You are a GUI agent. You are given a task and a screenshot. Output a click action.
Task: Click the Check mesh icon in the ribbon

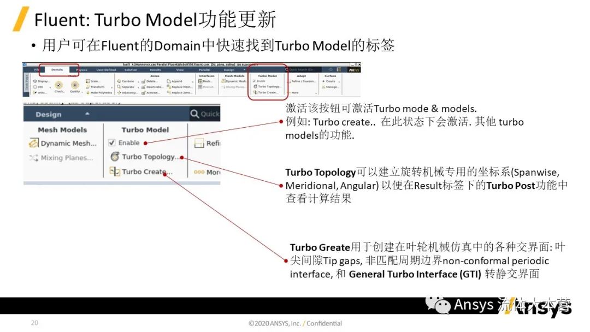[58, 85]
